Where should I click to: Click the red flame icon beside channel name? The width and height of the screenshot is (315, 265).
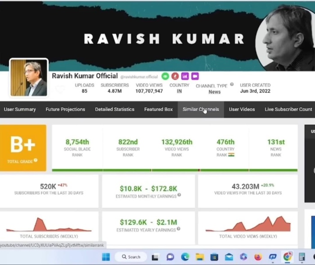coord(175,76)
